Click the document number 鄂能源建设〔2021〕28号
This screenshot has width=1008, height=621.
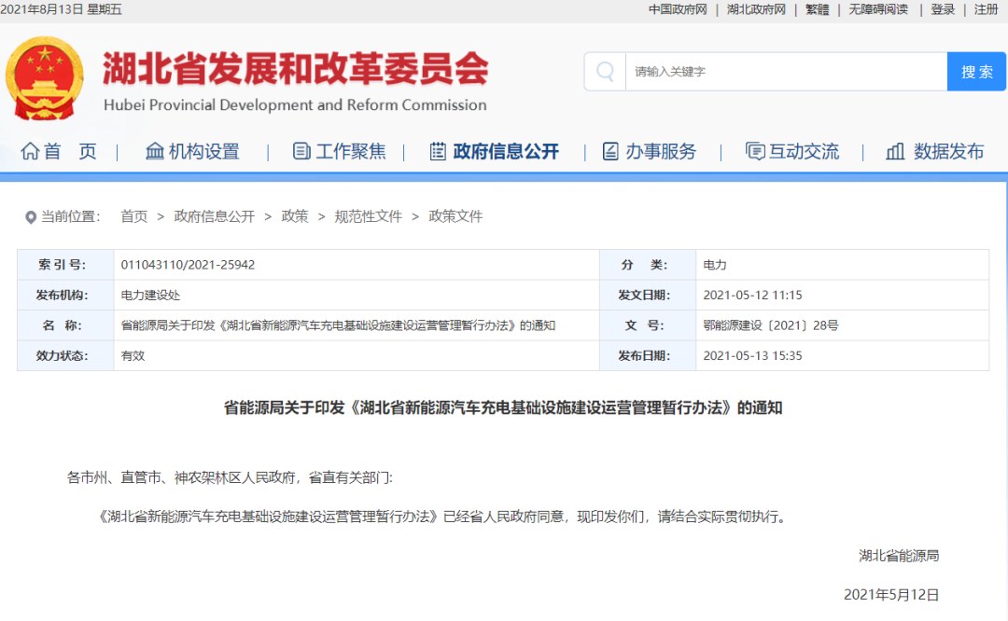(x=771, y=325)
